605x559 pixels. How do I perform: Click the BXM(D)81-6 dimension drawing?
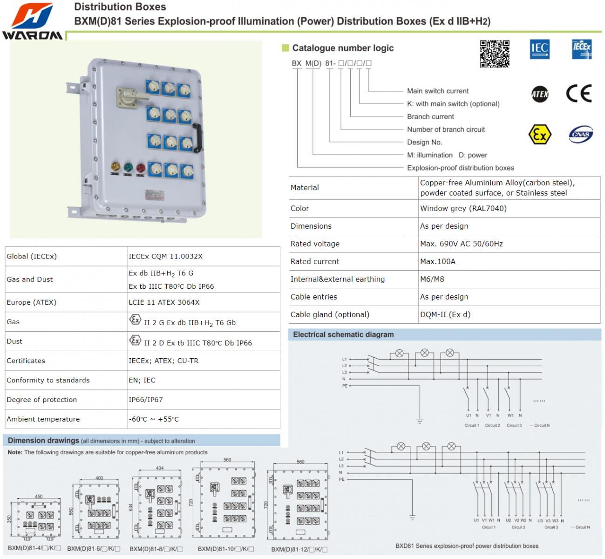[x=95, y=508]
